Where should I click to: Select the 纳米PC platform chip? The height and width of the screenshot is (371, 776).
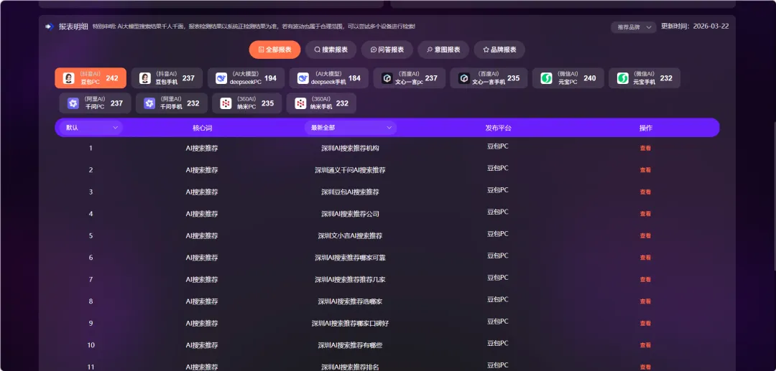tap(247, 103)
